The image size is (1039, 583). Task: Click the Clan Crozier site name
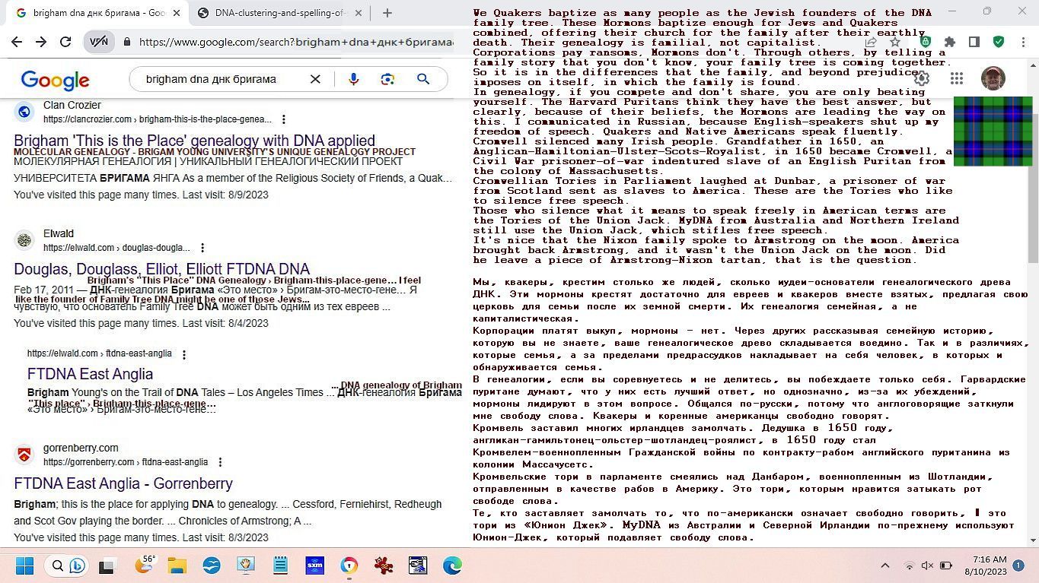pyautogui.click(x=72, y=105)
